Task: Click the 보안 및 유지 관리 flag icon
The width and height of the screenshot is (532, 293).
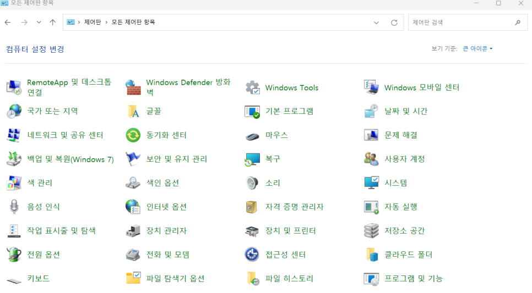Action: [x=133, y=159]
